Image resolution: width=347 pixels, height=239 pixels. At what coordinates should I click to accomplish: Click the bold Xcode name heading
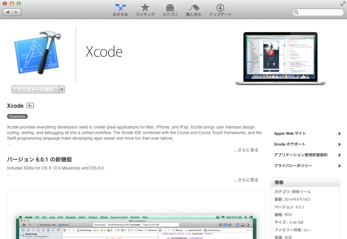(x=15, y=106)
